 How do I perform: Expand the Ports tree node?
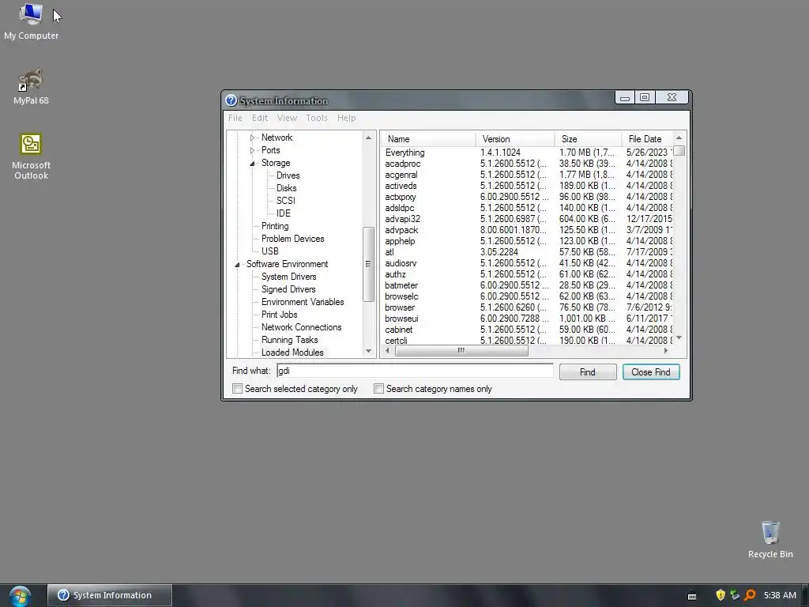coord(252,150)
